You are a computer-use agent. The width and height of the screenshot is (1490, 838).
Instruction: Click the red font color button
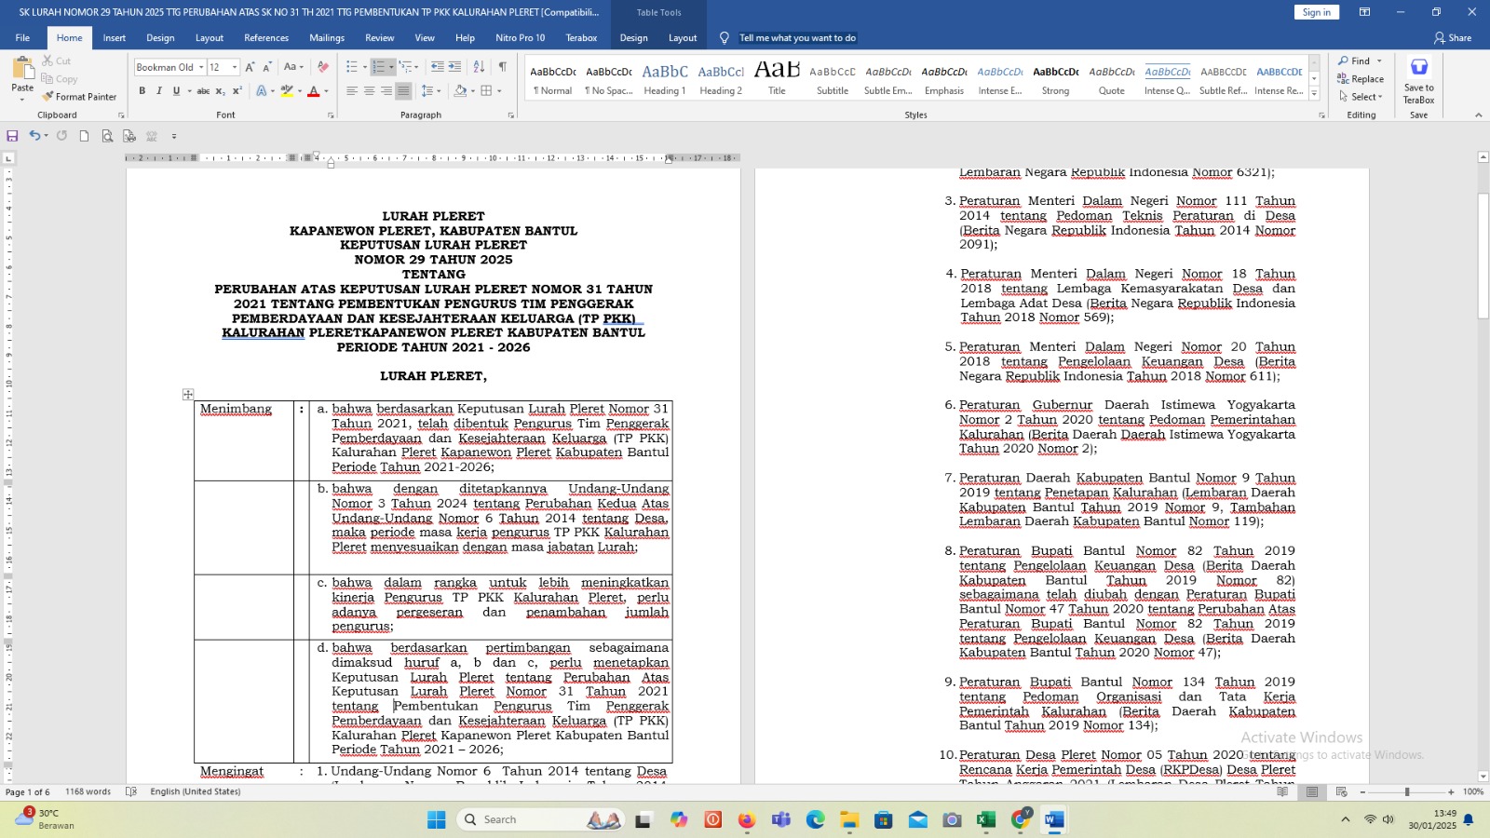click(x=314, y=91)
